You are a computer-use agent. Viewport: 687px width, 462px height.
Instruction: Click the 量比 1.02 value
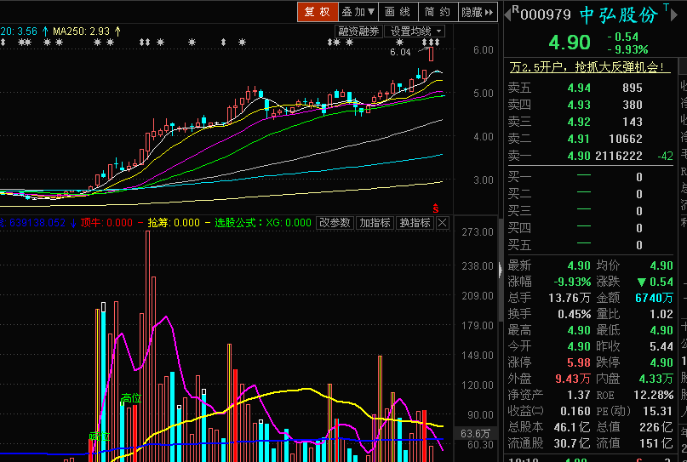coord(661,314)
